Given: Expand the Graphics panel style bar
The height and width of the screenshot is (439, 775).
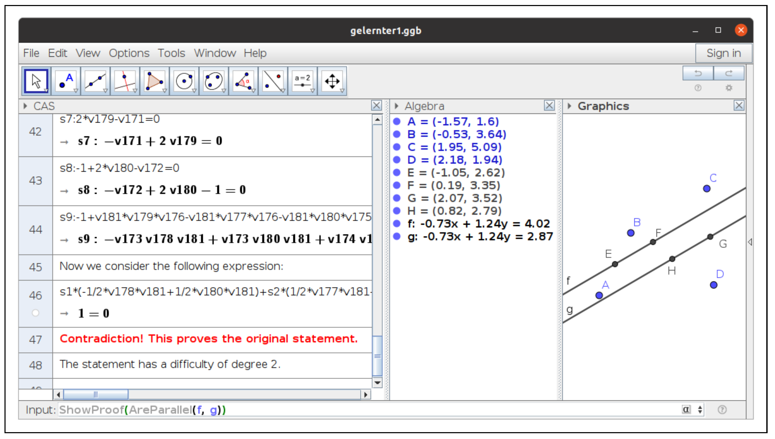Looking at the screenshot, I should point(570,106).
